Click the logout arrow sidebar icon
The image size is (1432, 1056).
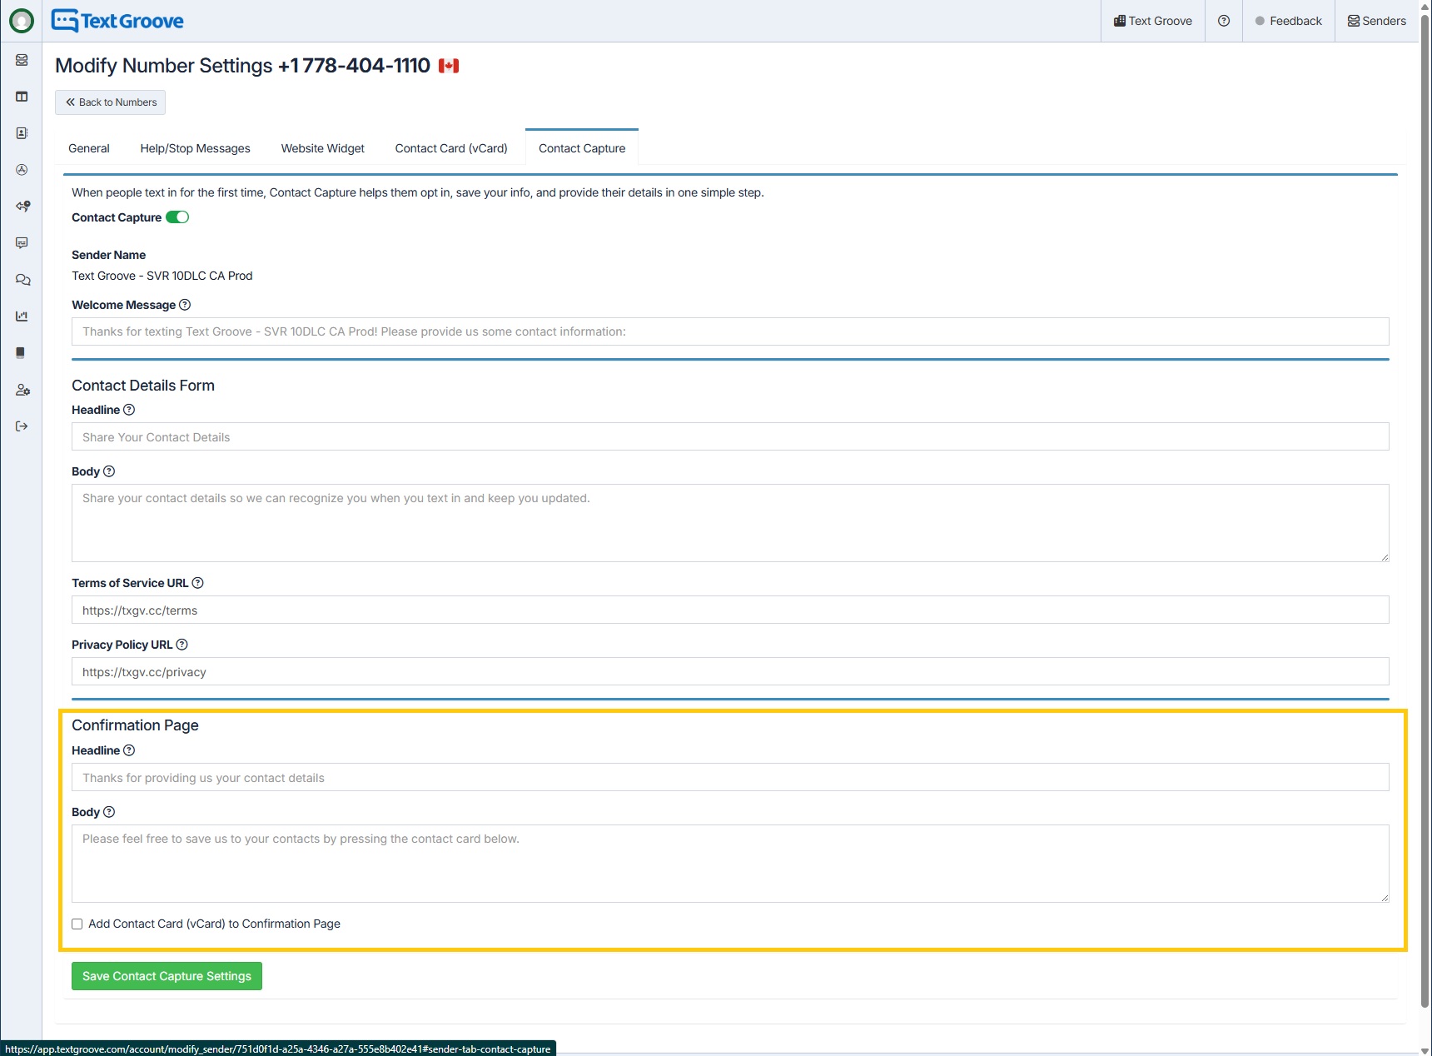pyautogui.click(x=22, y=426)
